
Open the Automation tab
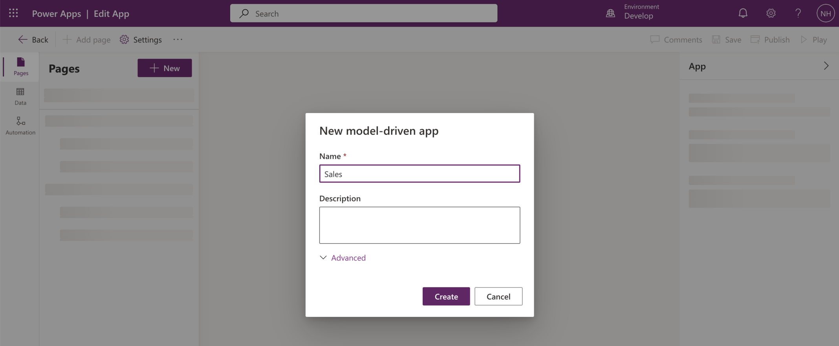(20, 126)
